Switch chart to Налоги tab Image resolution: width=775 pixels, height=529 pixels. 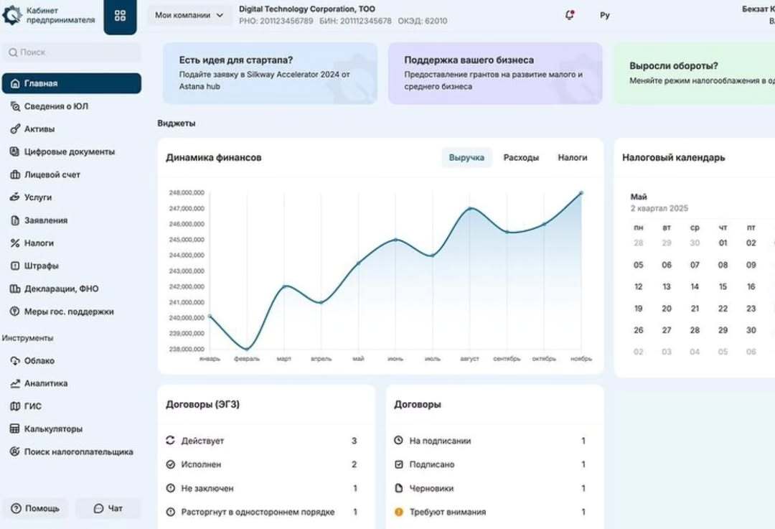(x=573, y=157)
